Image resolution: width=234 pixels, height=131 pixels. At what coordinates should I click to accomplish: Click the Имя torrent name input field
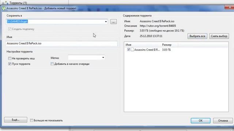61,43
